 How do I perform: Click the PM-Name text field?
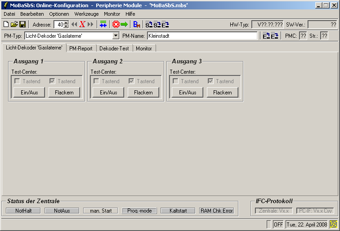(202, 36)
